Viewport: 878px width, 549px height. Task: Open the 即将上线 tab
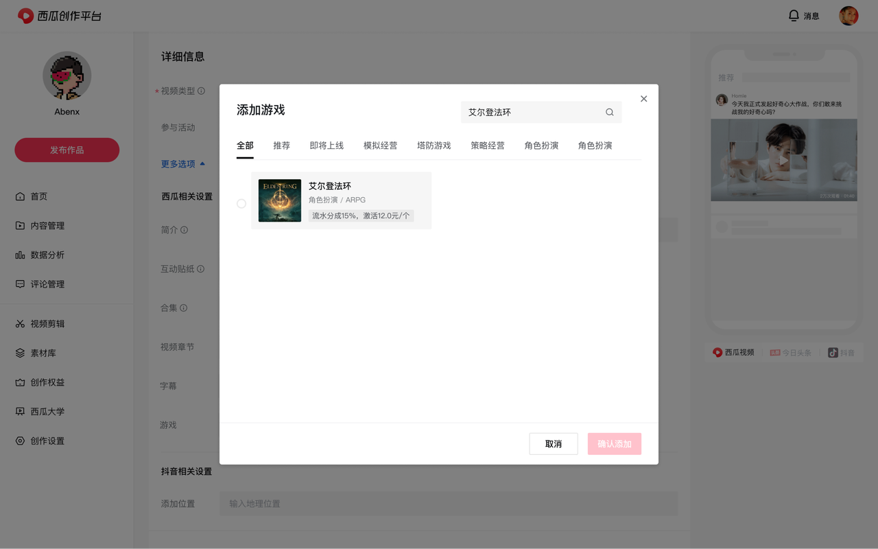[327, 145]
